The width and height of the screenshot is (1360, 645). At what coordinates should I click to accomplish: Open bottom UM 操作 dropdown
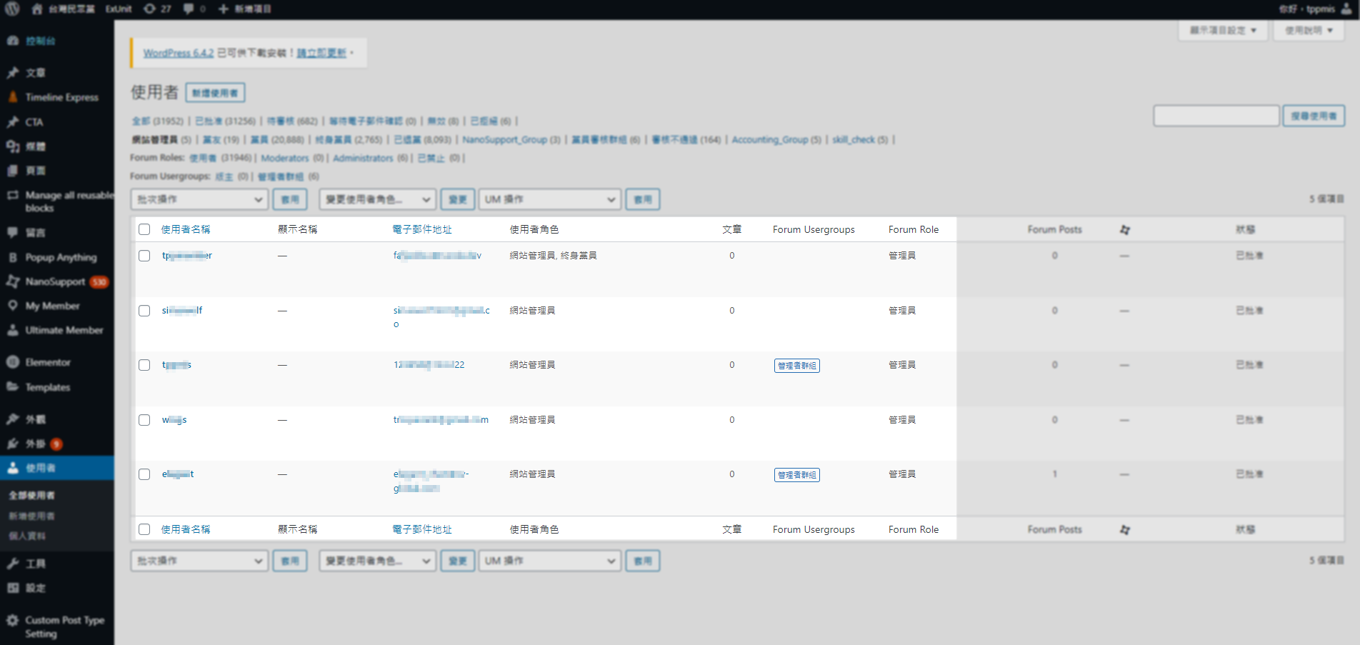click(x=549, y=561)
